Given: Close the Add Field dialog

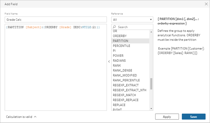Looking at the screenshot, I should [x=206, y=4].
